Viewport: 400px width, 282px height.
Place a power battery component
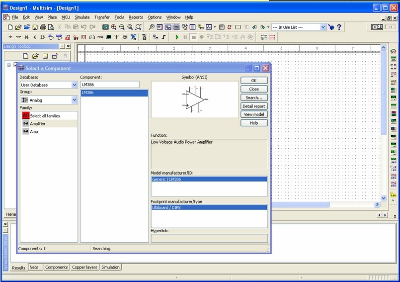click(x=92, y=37)
